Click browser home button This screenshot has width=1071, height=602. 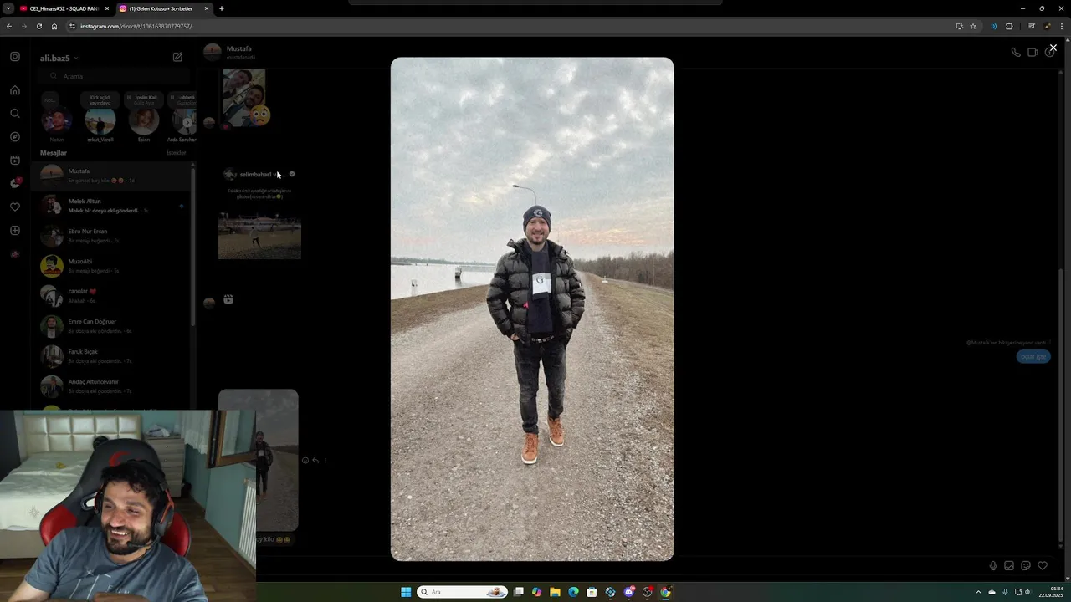tap(54, 26)
